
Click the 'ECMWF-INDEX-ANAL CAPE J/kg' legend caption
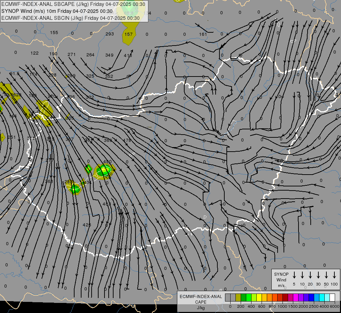(201, 302)
